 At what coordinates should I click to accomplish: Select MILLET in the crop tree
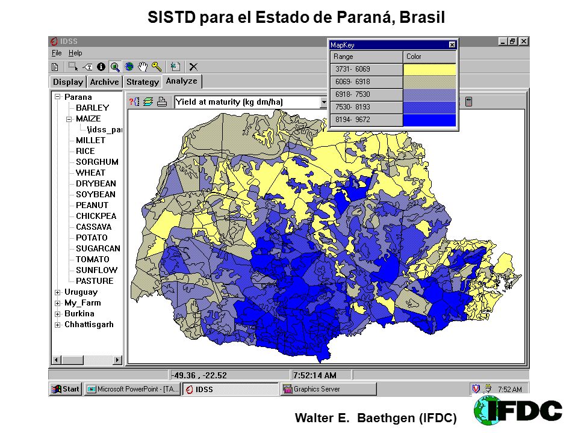tap(91, 140)
